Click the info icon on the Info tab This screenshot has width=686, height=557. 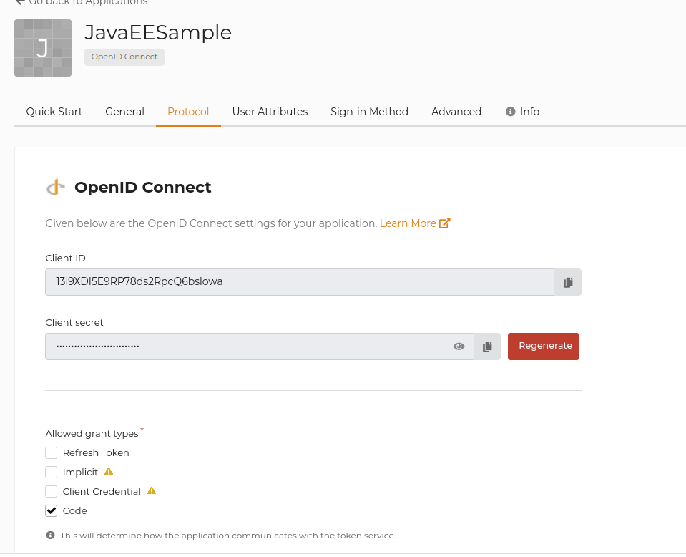[x=510, y=111]
